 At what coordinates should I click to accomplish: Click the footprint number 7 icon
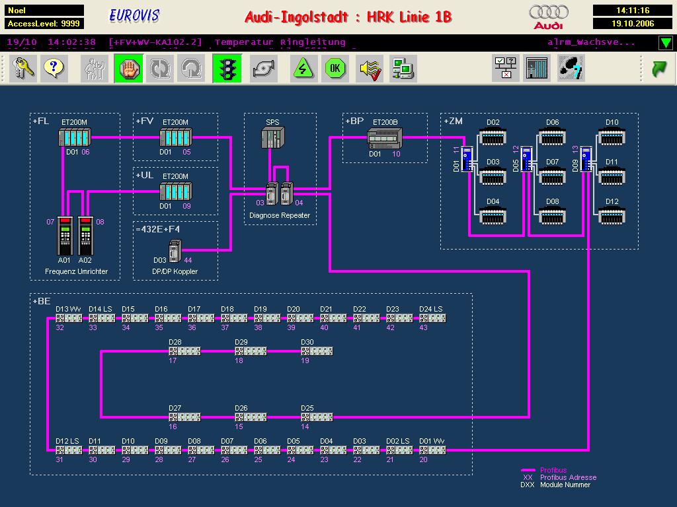point(571,68)
